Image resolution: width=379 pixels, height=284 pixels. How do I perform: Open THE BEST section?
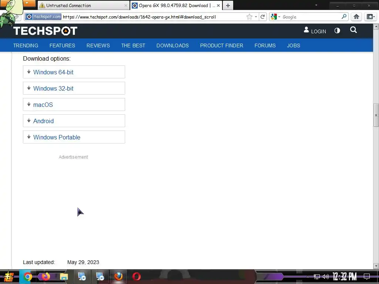(133, 45)
